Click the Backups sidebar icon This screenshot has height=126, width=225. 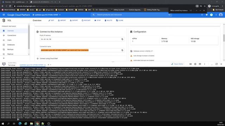tap(4, 49)
